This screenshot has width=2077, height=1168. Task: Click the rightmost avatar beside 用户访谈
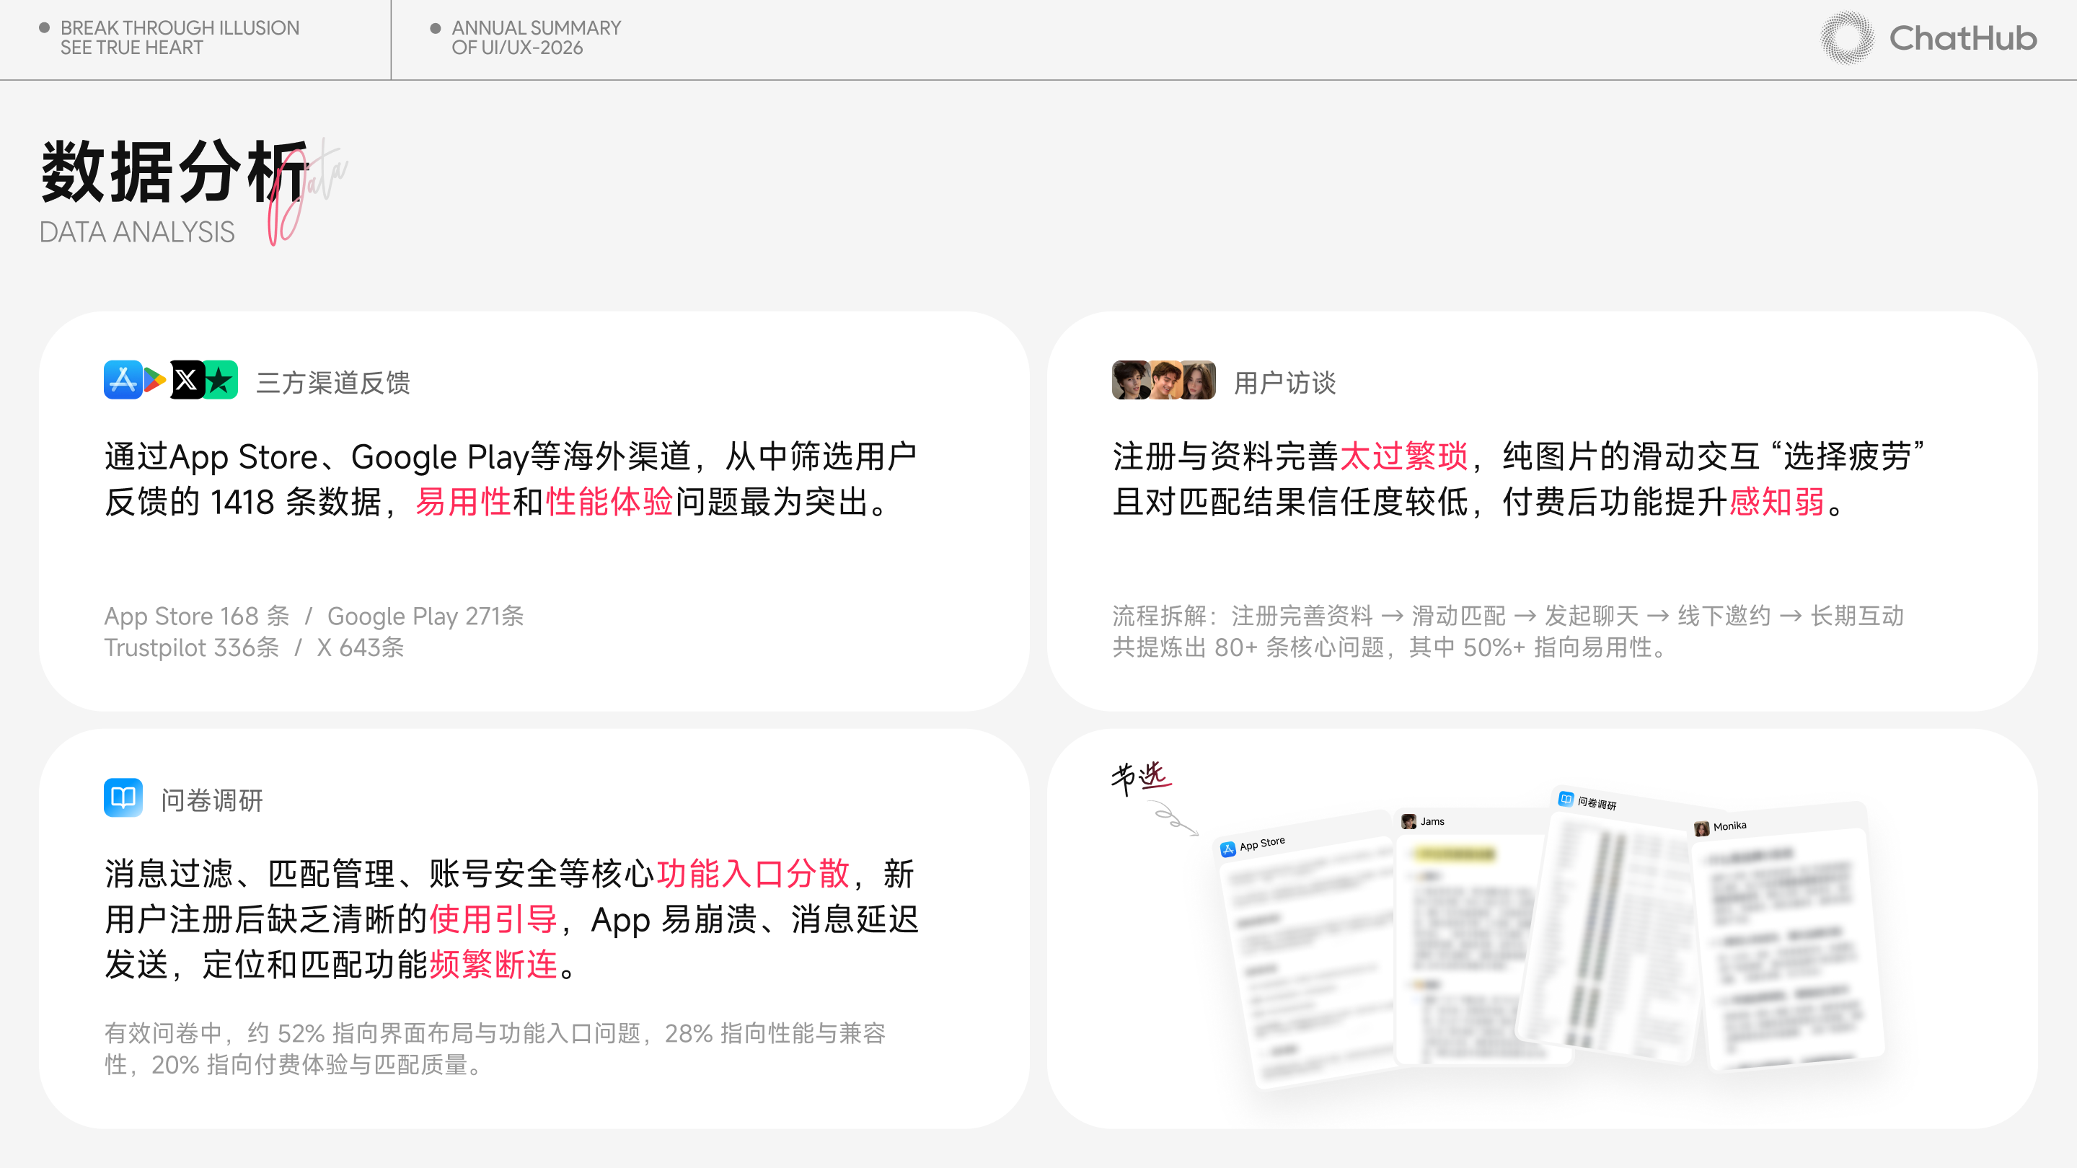point(1198,380)
